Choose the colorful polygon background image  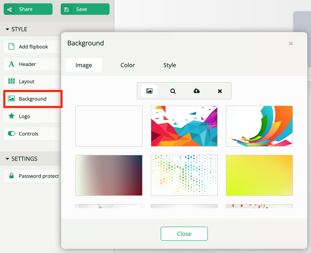(184, 126)
